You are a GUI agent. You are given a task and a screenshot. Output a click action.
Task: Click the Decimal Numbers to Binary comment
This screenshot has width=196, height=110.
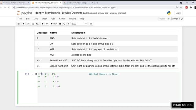tap(104, 74)
